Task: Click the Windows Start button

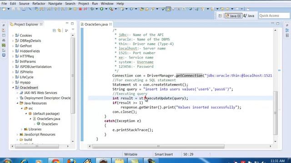Action: (x=7, y=161)
